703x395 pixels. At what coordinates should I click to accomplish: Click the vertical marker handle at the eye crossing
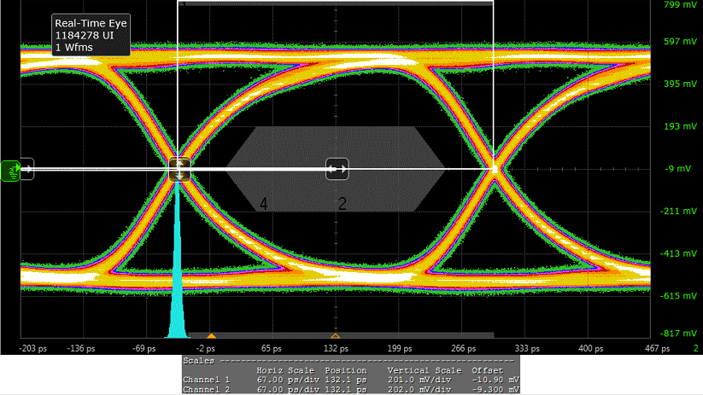click(179, 169)
